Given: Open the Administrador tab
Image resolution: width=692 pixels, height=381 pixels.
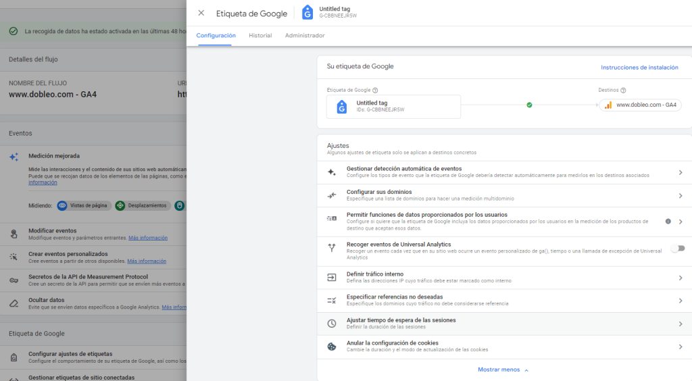Looking at the screenshot, I should pos(305,35).
